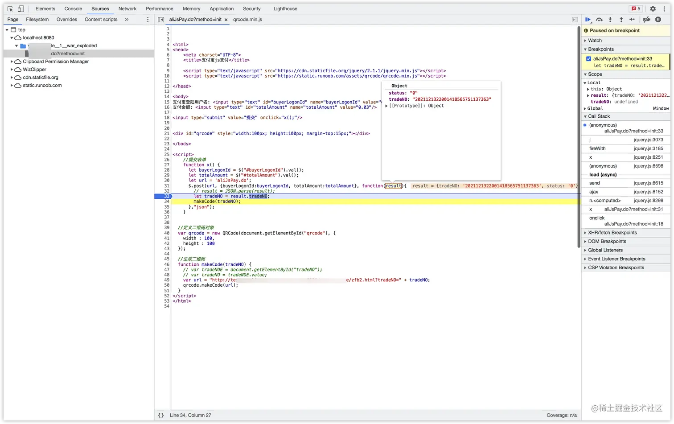This screenshot has width=674, height=424.
Task: Close the aliJsPay.do?method=init file tab
Action: pos(226,20)
